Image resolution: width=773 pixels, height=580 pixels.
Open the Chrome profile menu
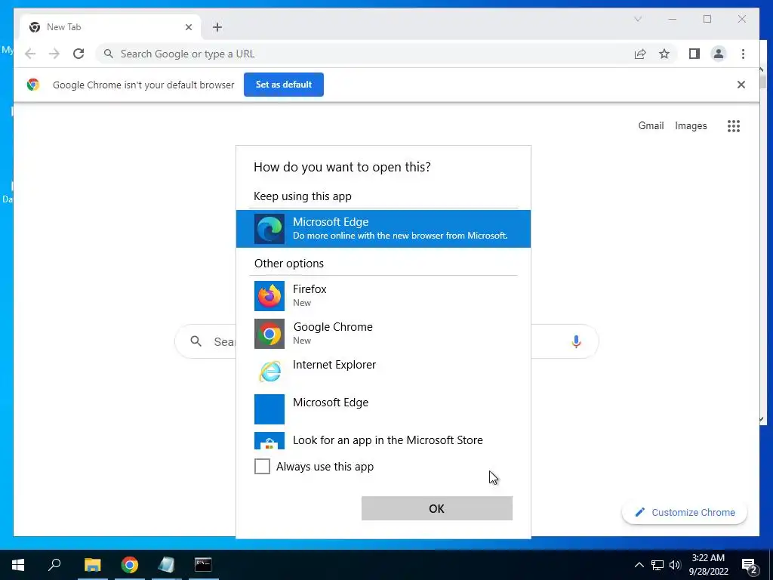click(x=719, y=54)
